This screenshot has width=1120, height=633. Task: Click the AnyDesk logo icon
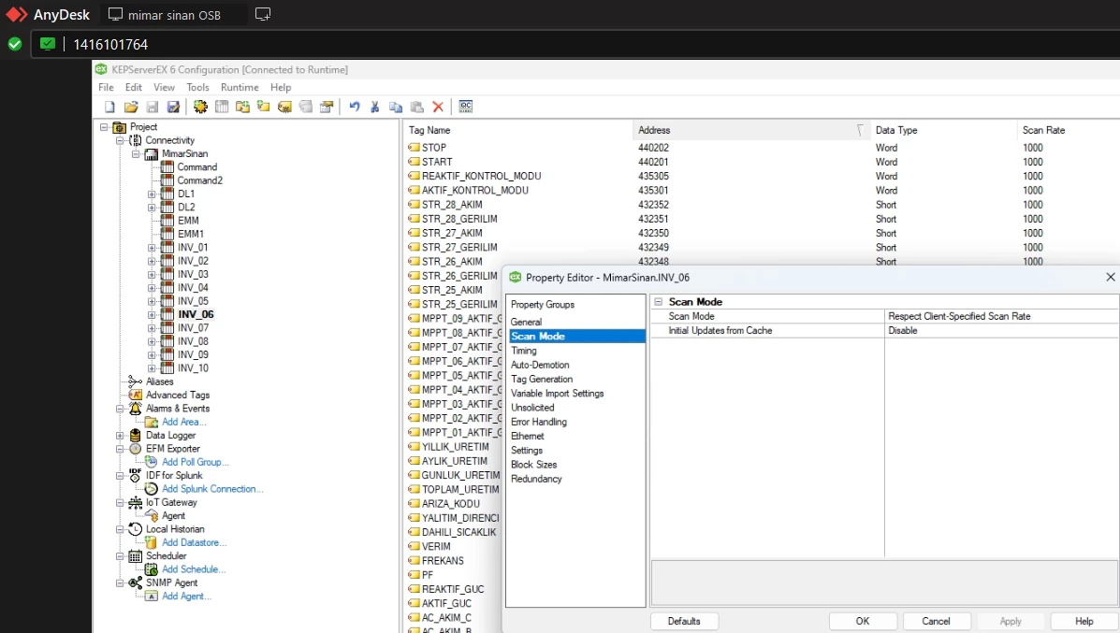point(17,14)
